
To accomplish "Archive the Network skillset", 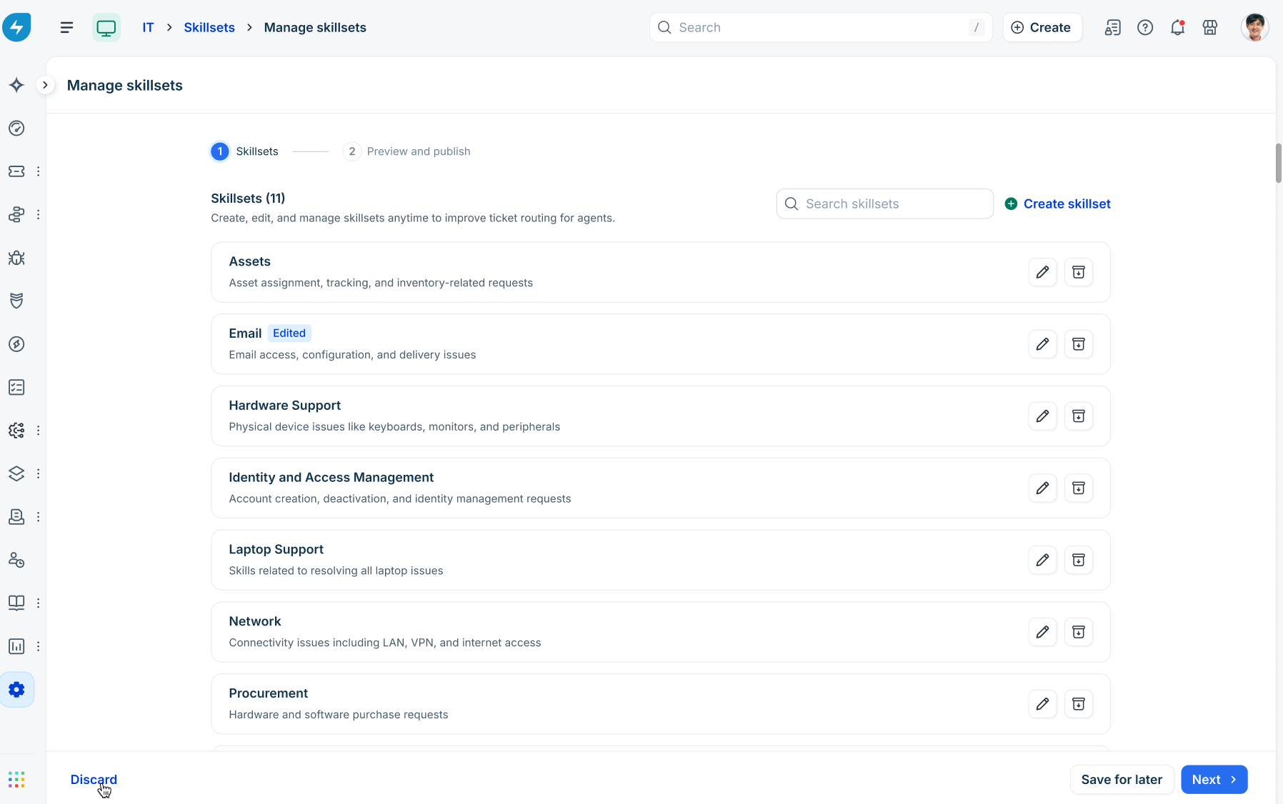I will click(x=1079, y=632).
